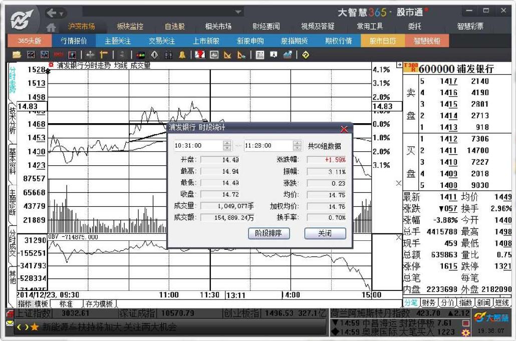Open the 板块监控 menu
516x341 pixels.
[130, 27]
